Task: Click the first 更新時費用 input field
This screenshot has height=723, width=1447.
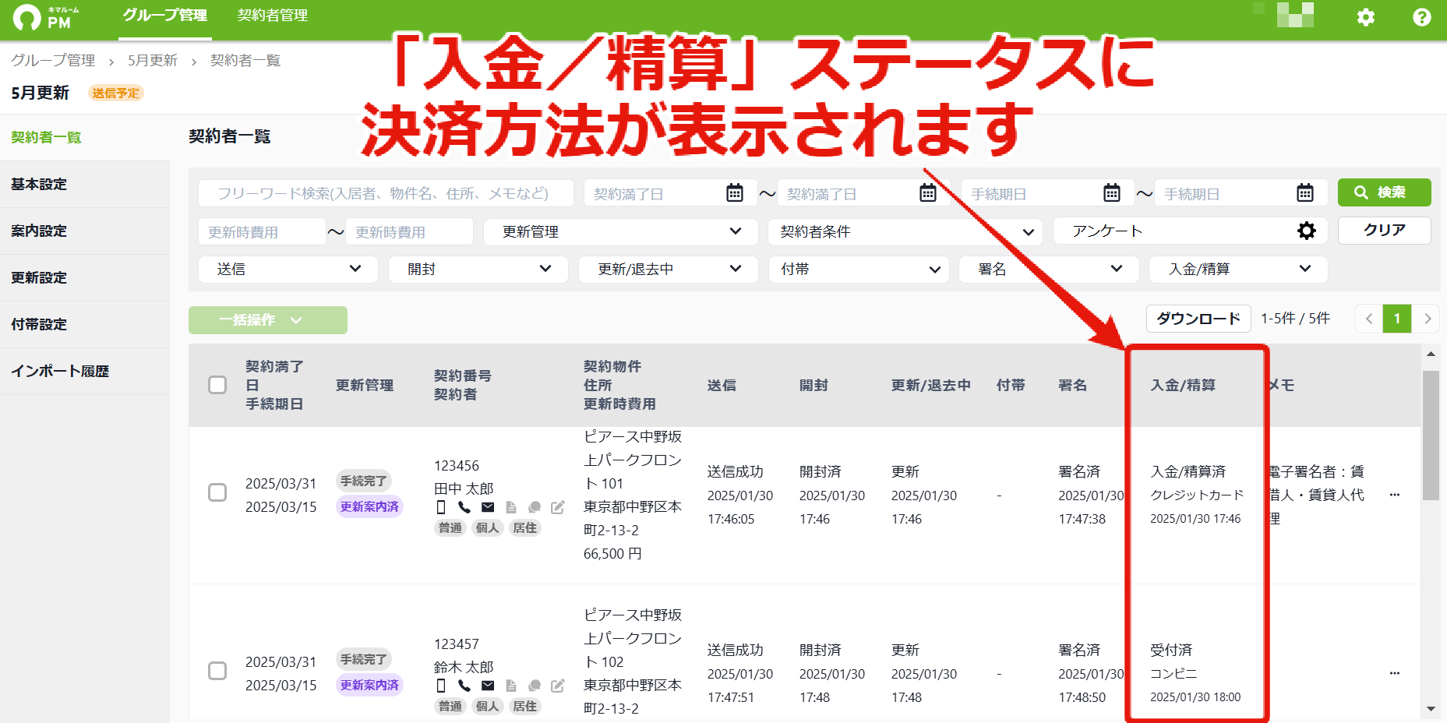Action: click(x=262, y=231)
